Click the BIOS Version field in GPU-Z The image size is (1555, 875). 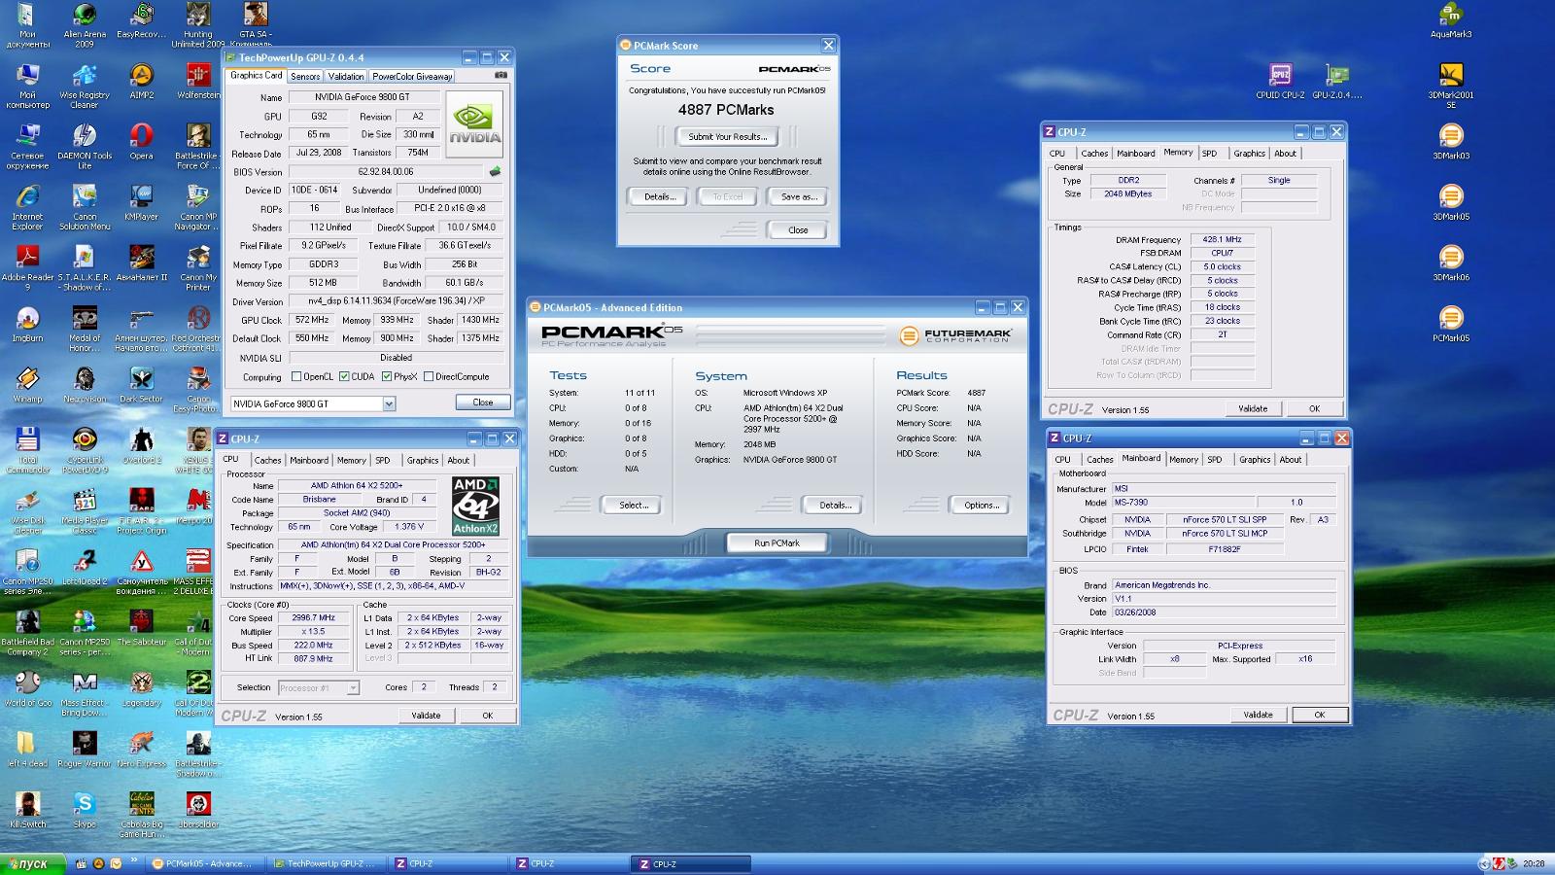coord(386,172)
